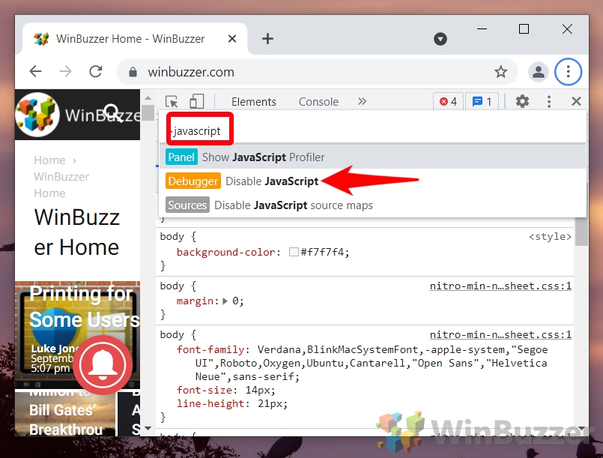This screenshot has width=603, height=458.
Task: Select the inspect element cursor tool
Action: (172, 100)
